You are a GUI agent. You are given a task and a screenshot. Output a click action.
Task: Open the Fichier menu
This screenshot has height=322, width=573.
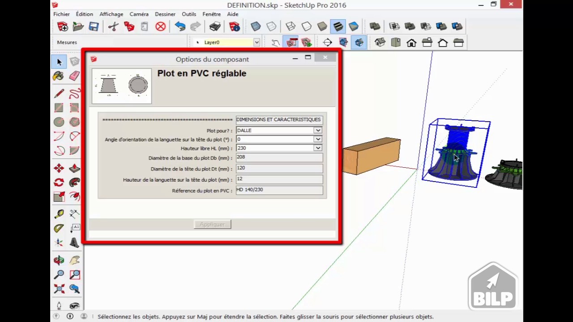[x=61, y=14]
